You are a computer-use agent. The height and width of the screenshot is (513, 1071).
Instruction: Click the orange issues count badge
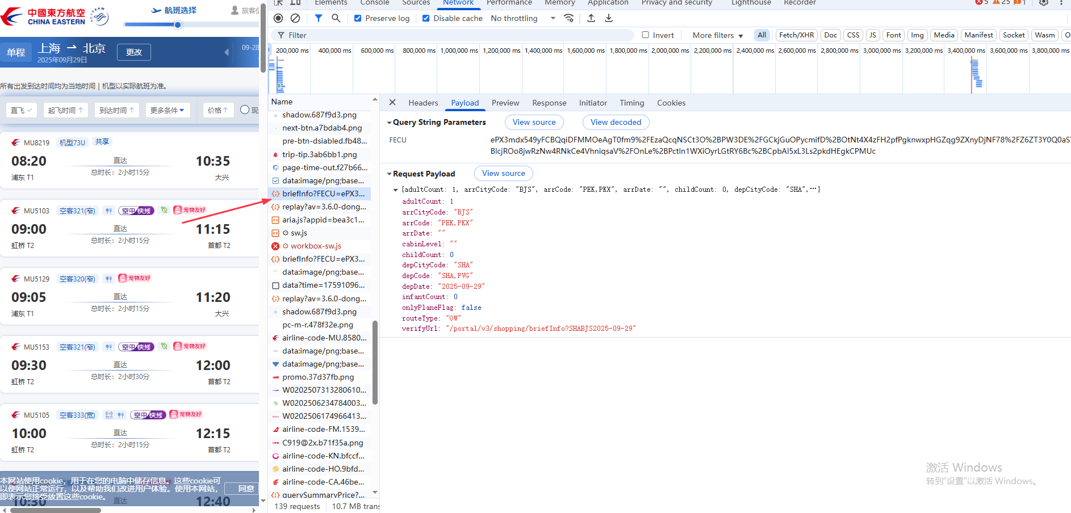click(1020, 2)
